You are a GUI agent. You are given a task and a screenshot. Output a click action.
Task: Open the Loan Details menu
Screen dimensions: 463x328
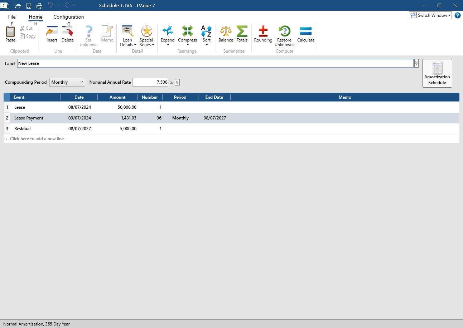coord(128,36)
